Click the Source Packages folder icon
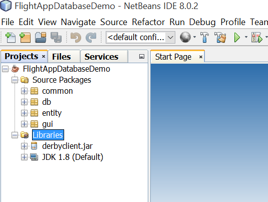This screenshot has height=202, width=268. pos(25,80)
